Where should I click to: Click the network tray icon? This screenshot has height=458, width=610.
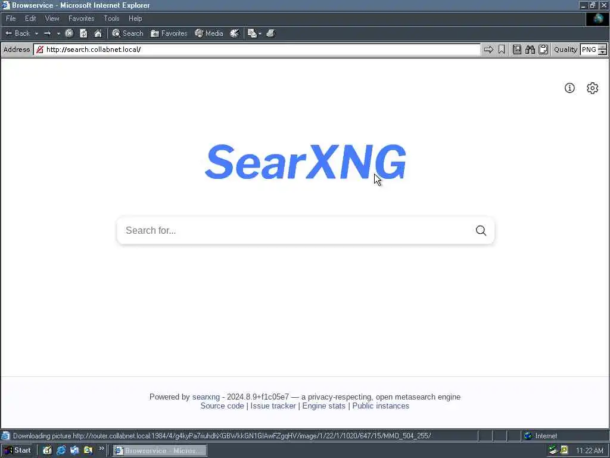(x=553, y=451)
